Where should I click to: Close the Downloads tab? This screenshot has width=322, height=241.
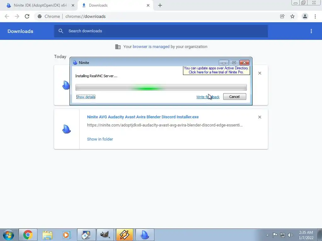click(x=148, y=6)
